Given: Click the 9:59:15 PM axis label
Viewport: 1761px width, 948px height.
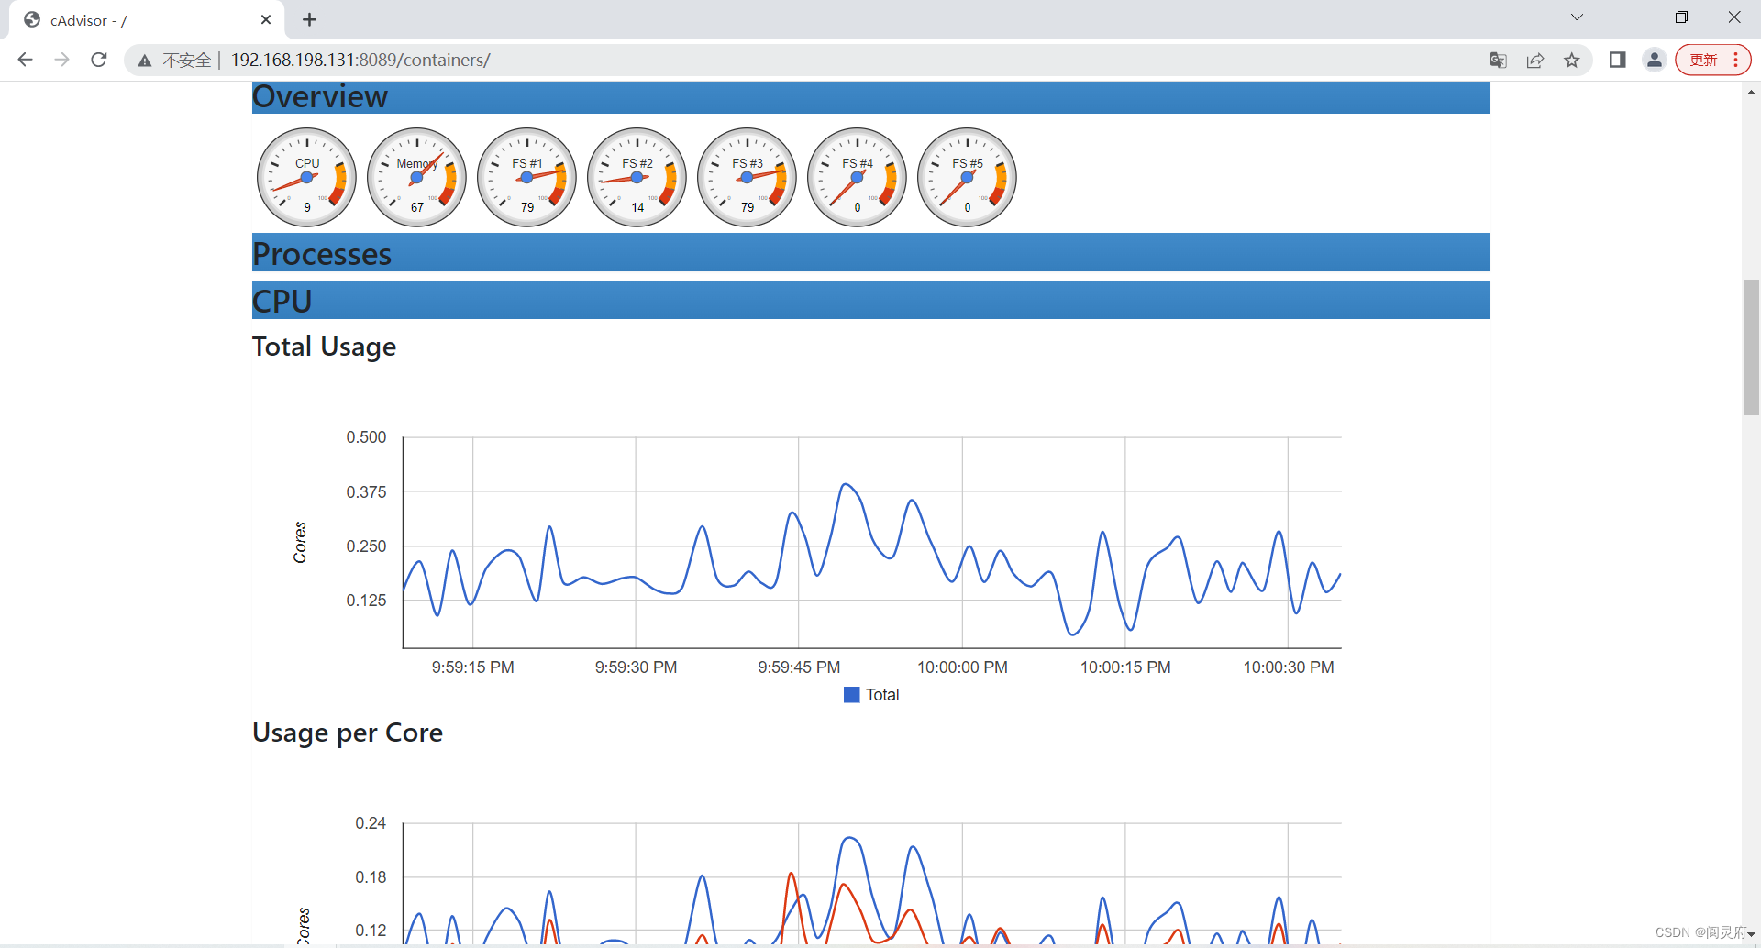Looking at the screenshot, I should (473, 667).
